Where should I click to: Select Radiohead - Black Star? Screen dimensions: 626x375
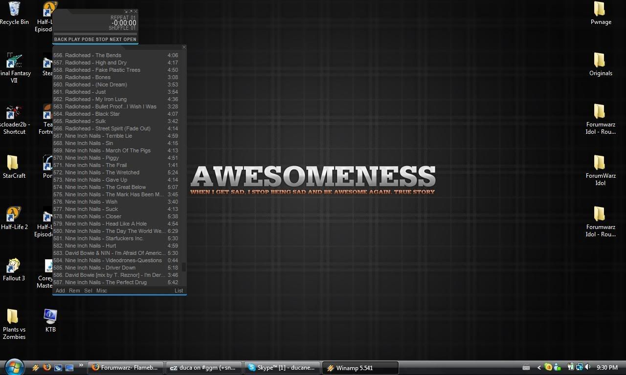click(116, 114)
